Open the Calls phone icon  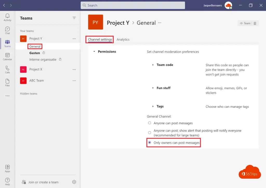click(7, 70)
